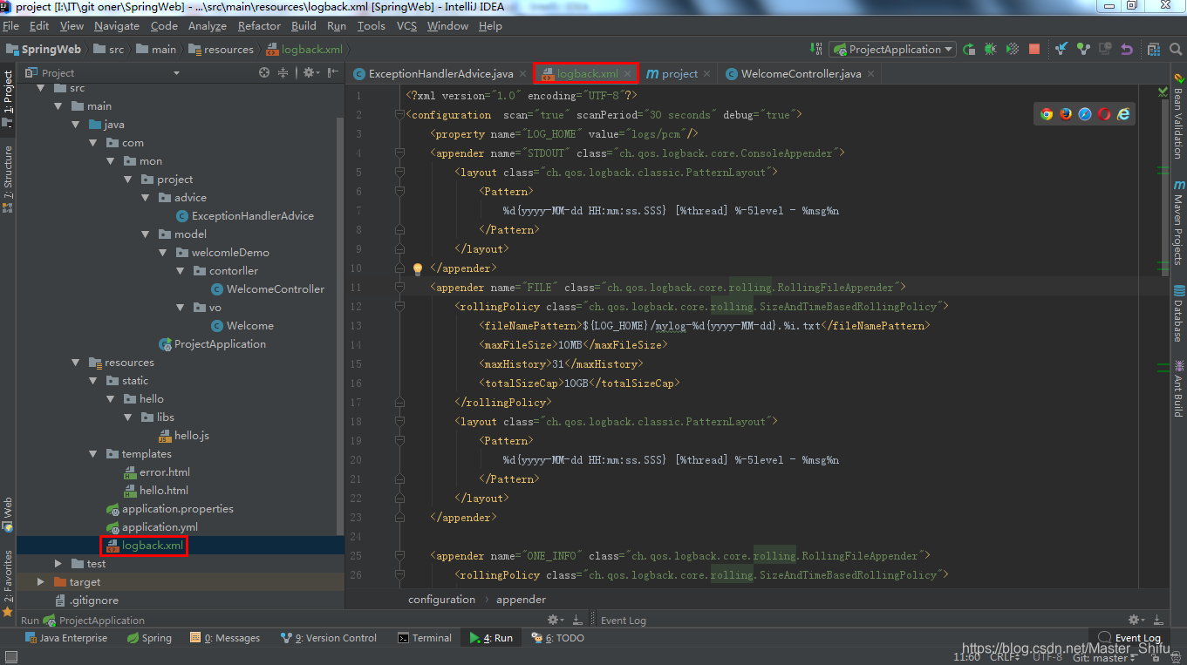Screen dimensions: 1187x665
Task: Expand the test folder arrow
Action: (x=58, y=564)
